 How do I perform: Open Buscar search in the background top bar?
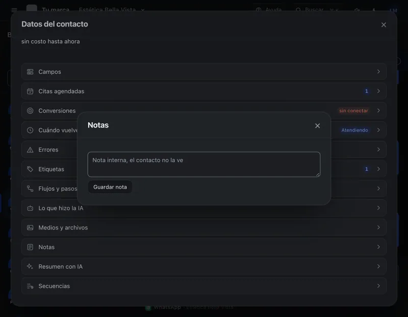point(317,10)
